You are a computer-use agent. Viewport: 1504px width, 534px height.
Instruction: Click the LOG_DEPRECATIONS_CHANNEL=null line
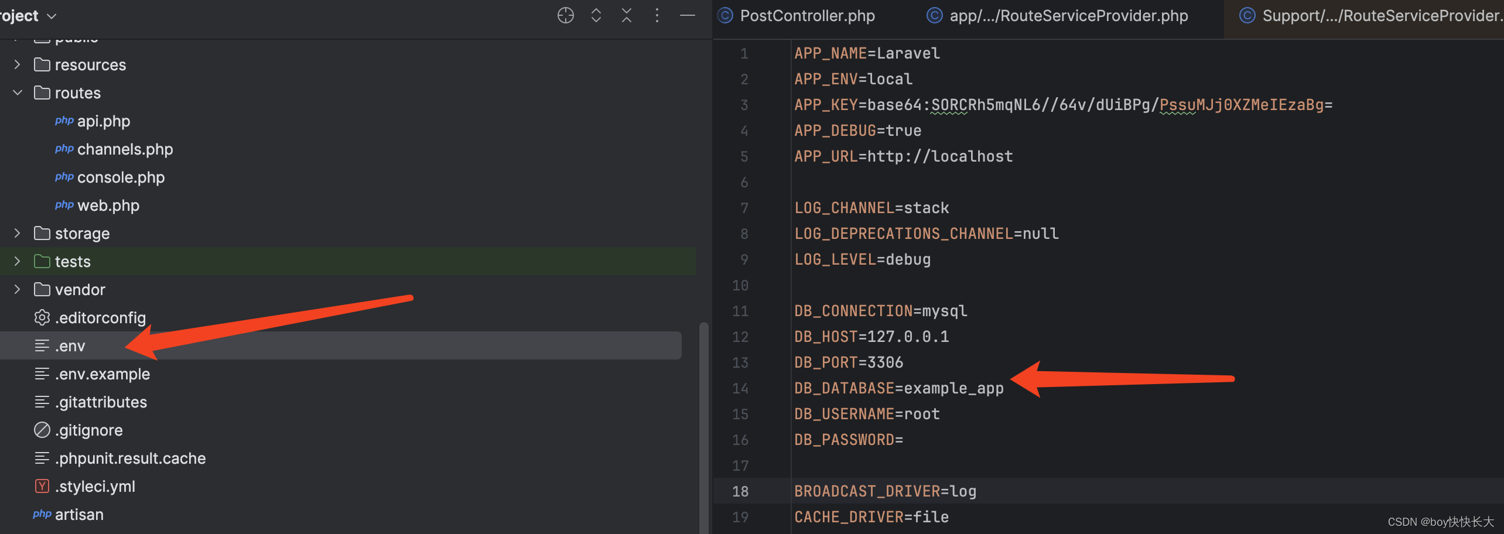tap(927, 234)
